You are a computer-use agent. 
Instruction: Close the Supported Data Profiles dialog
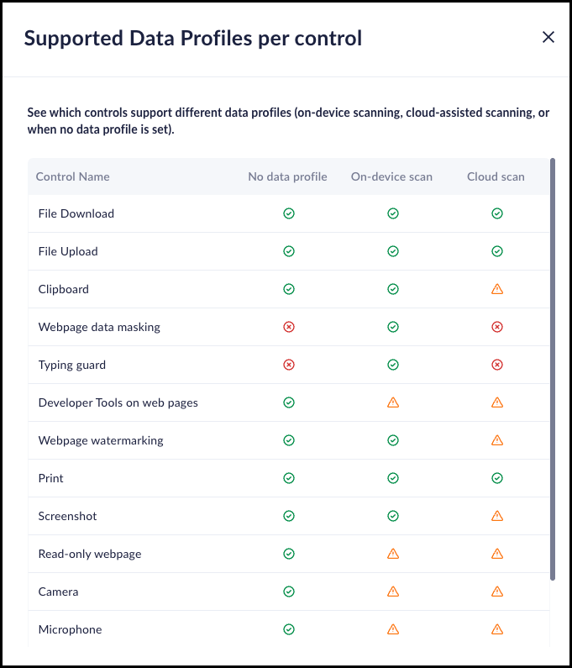[548, 37]
